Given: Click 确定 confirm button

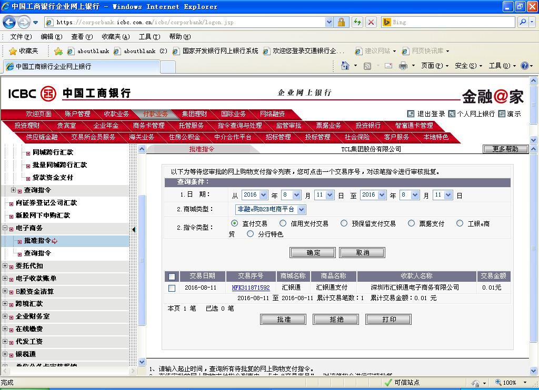Looking at the screenshot, I should [313, 253].
